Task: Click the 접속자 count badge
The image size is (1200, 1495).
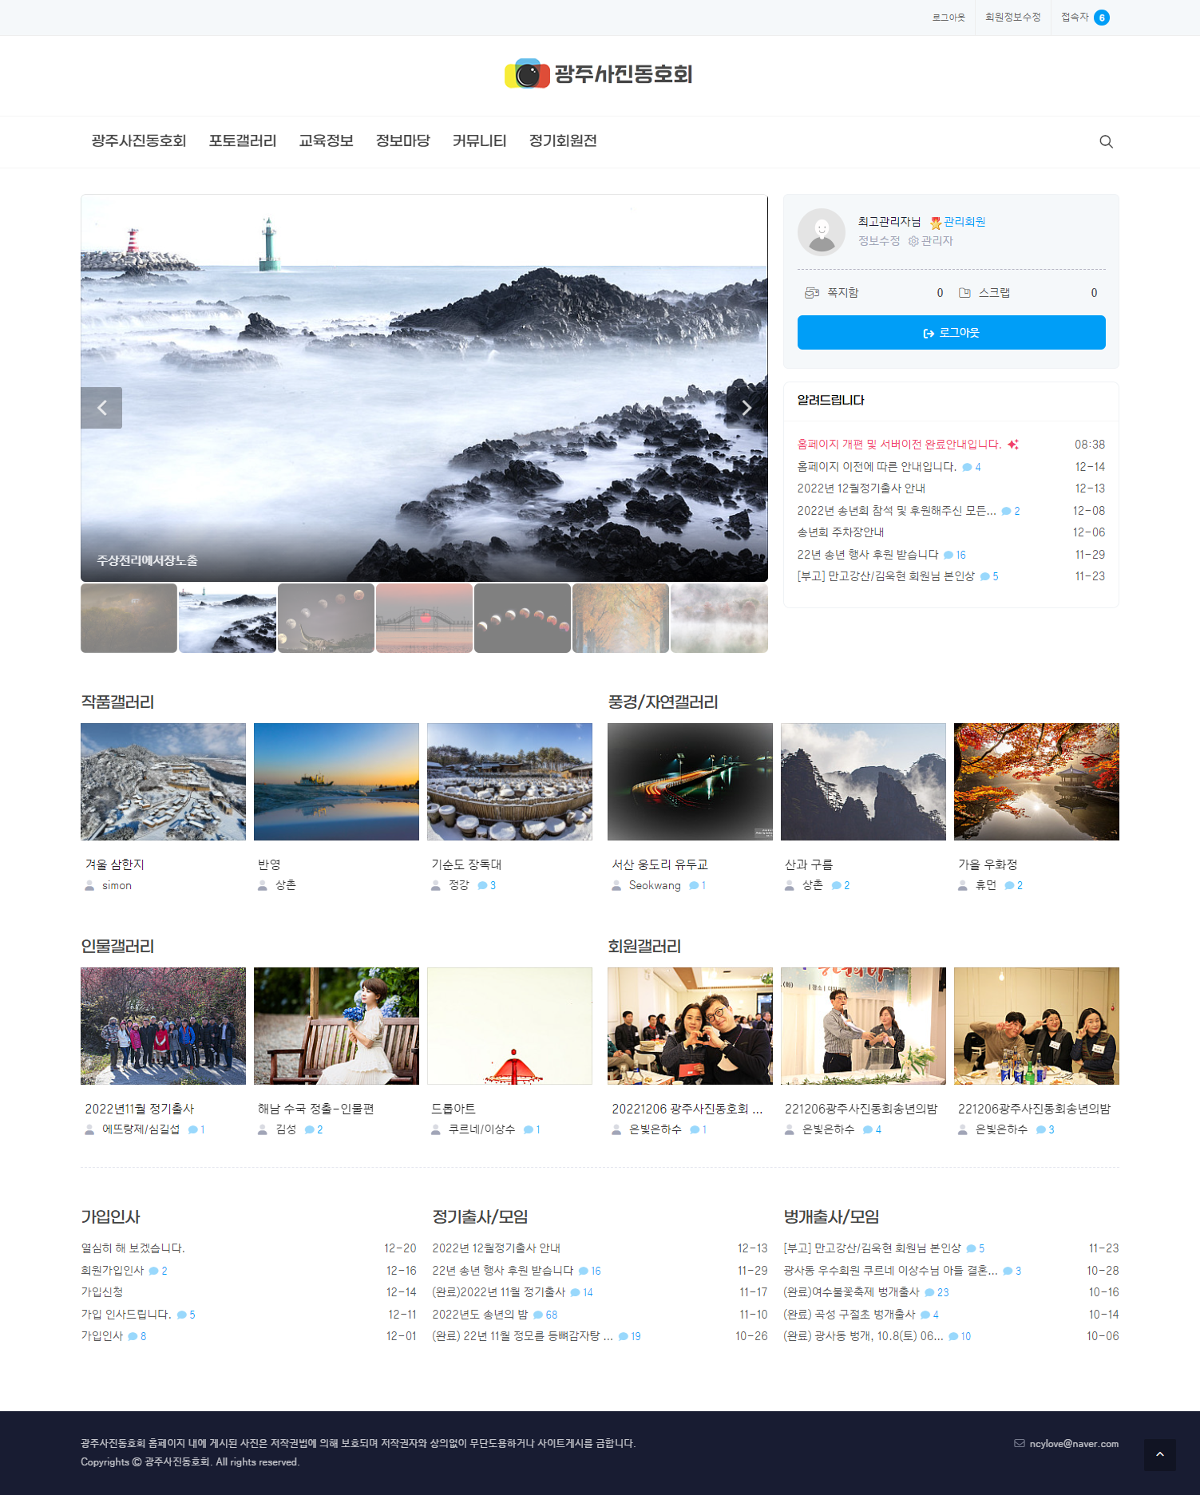Action: click(1101, 18)
